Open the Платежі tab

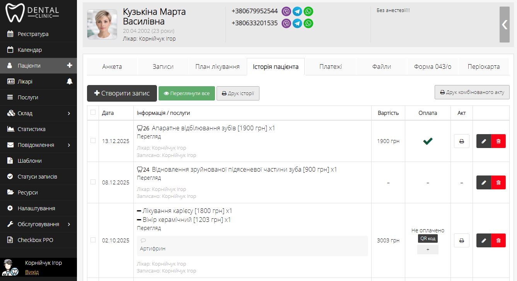click(x=330, y=66)
